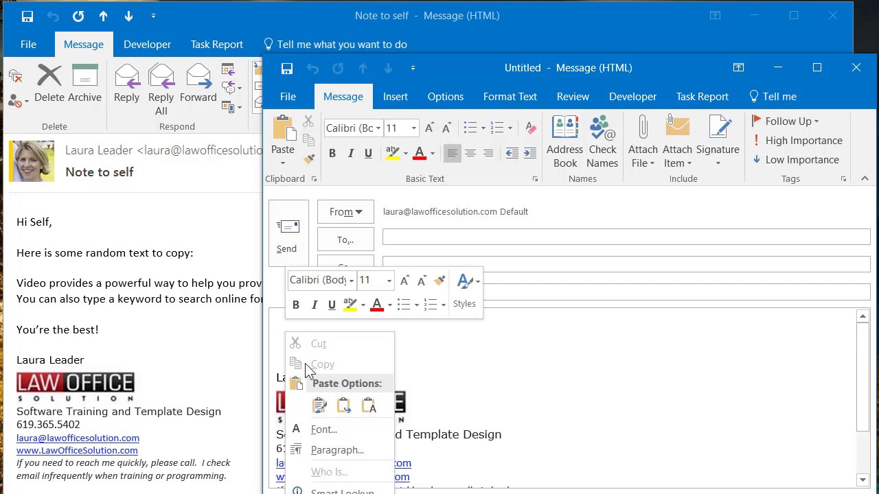
Task: Click the To... button
Action: [345, 239]
